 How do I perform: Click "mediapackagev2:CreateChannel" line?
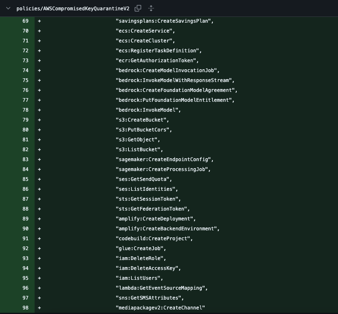pyautogui.click(x=160, y=308)
